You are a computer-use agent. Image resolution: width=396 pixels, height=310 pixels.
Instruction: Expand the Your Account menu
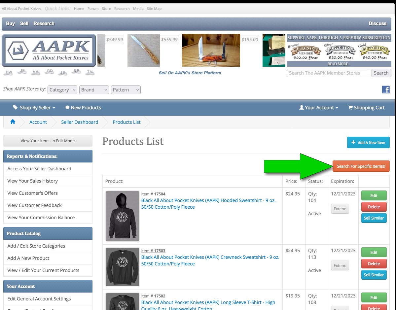319,108
